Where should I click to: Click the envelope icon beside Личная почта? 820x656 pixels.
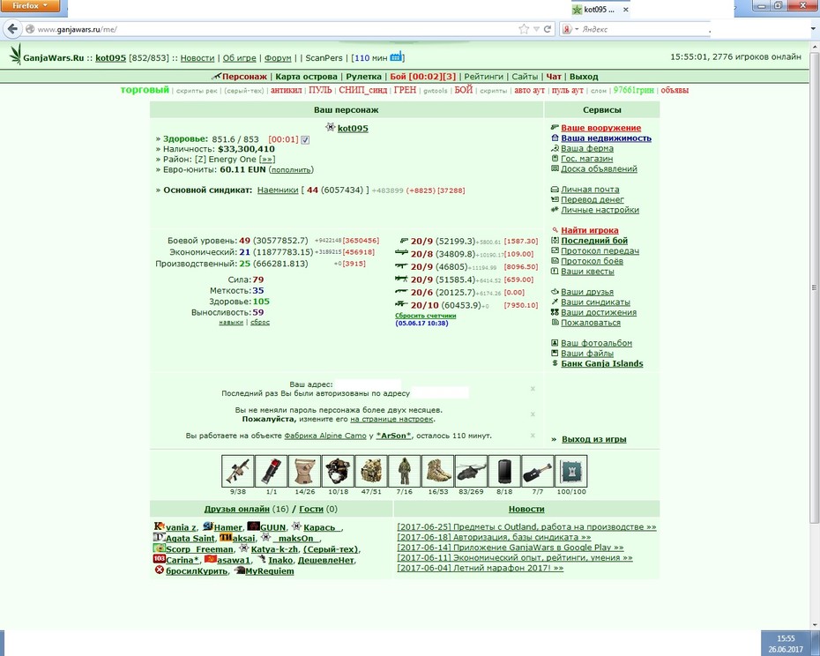click(555, 190)
